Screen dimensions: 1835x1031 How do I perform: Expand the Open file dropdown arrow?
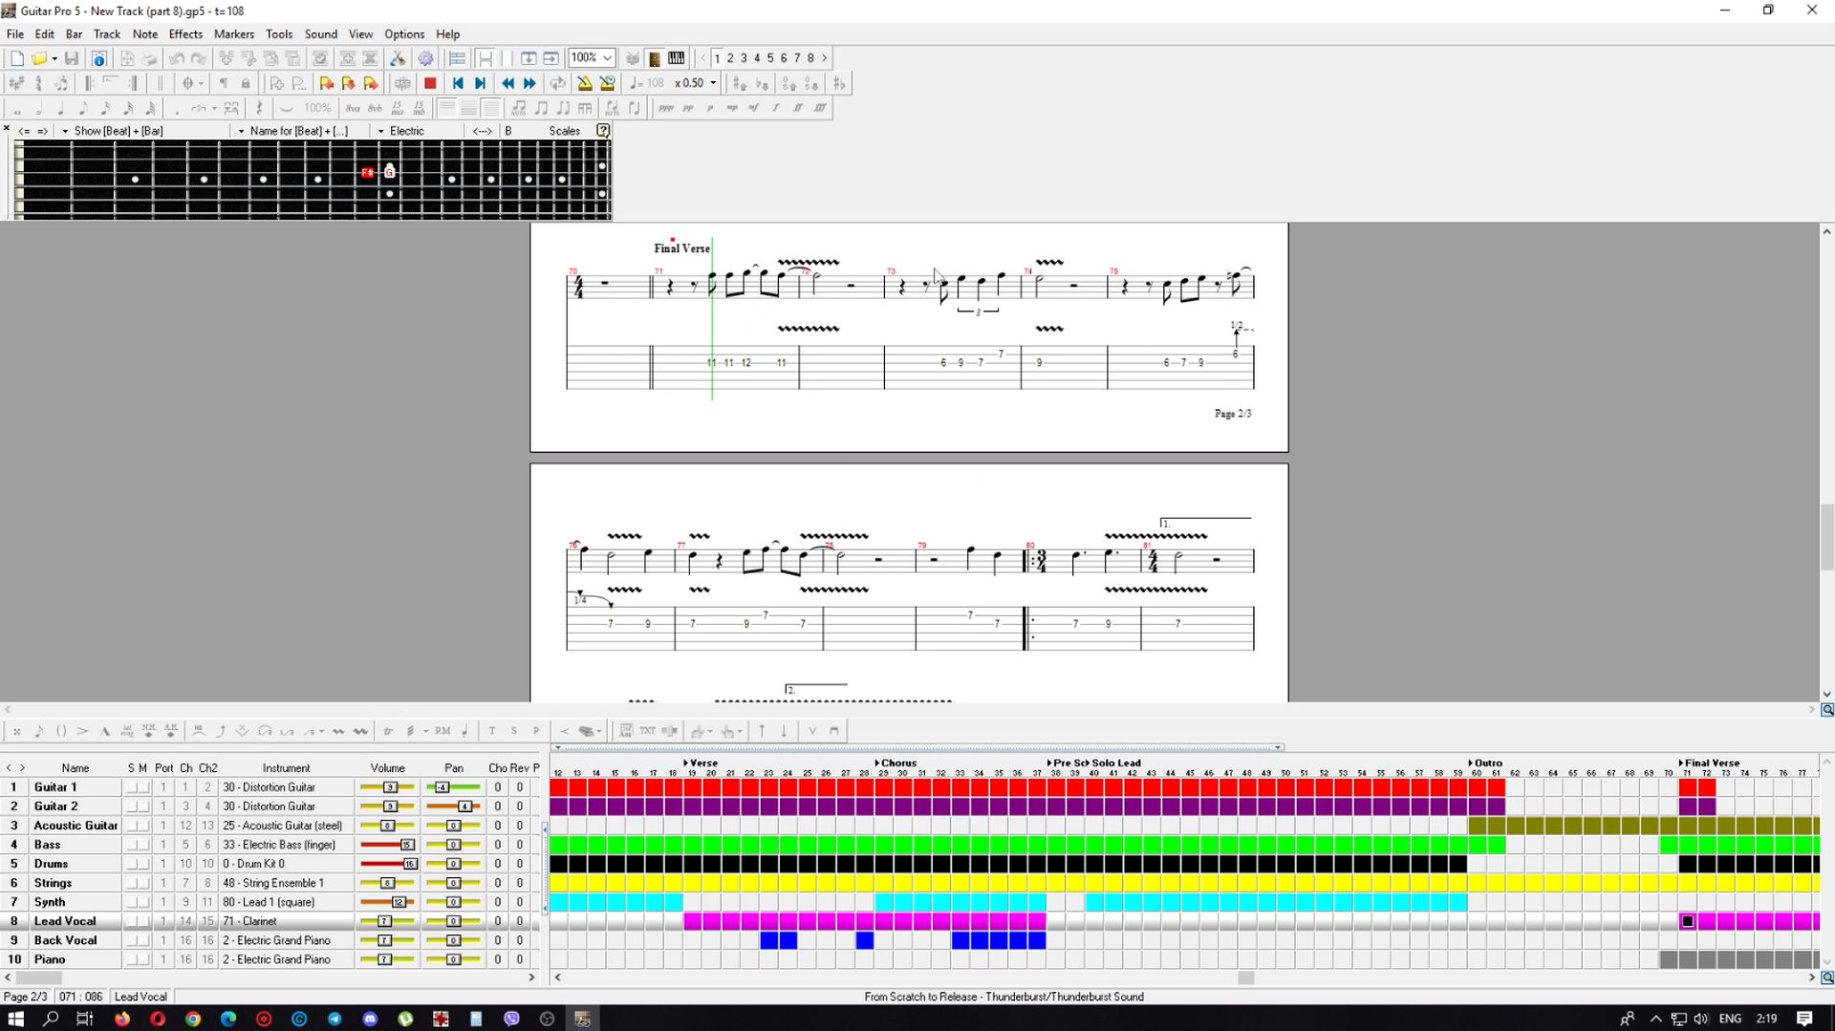(x=54, y=58)
